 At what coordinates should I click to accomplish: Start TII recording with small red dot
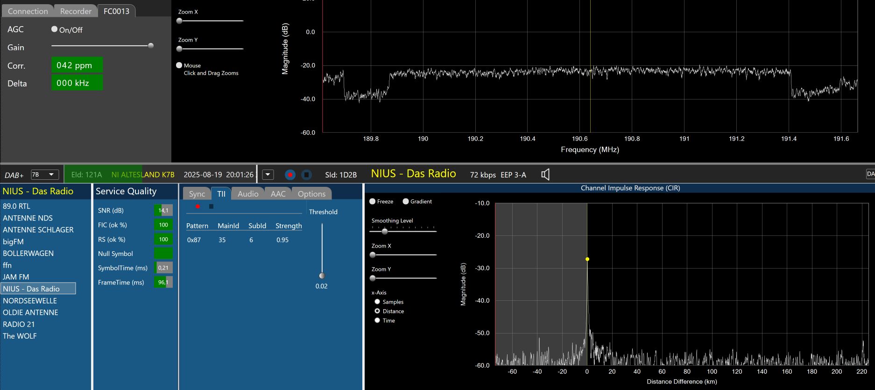point(198,206)
